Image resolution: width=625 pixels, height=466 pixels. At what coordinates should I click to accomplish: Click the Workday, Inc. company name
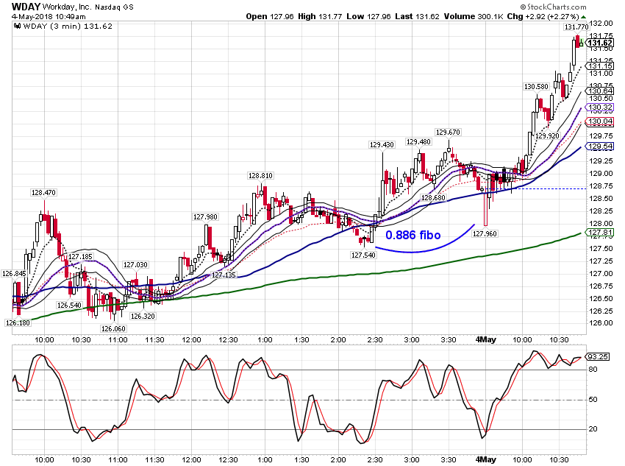click(67, 7)
